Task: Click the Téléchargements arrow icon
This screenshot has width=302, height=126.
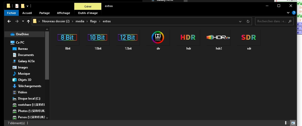Action: pos(14,86)
